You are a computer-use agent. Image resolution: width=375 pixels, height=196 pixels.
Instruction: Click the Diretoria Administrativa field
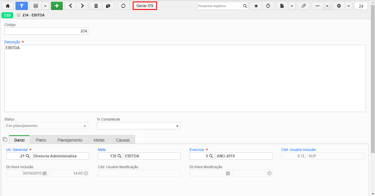click(x=61, y=156)
